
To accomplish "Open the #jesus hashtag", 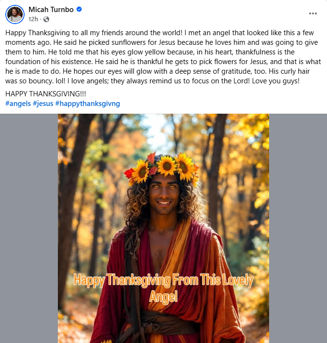I will click(43, 104).
